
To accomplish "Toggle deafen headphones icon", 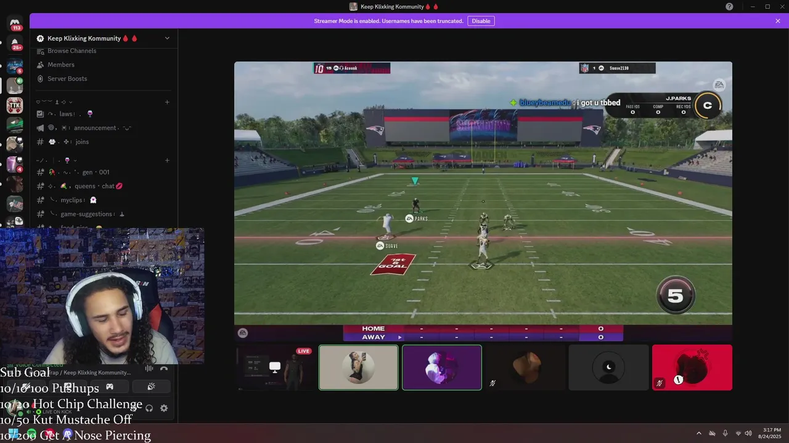I will tap(149, 408).
